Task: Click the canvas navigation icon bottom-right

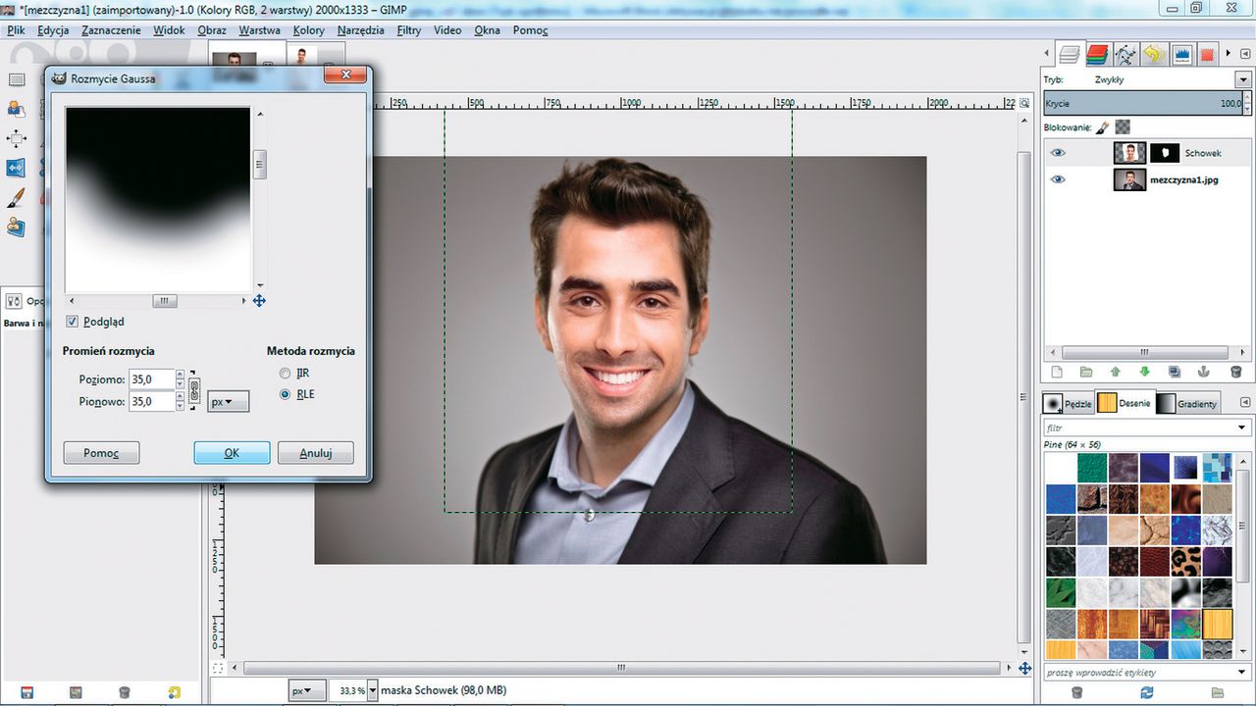Action: tap(1024, 668)
